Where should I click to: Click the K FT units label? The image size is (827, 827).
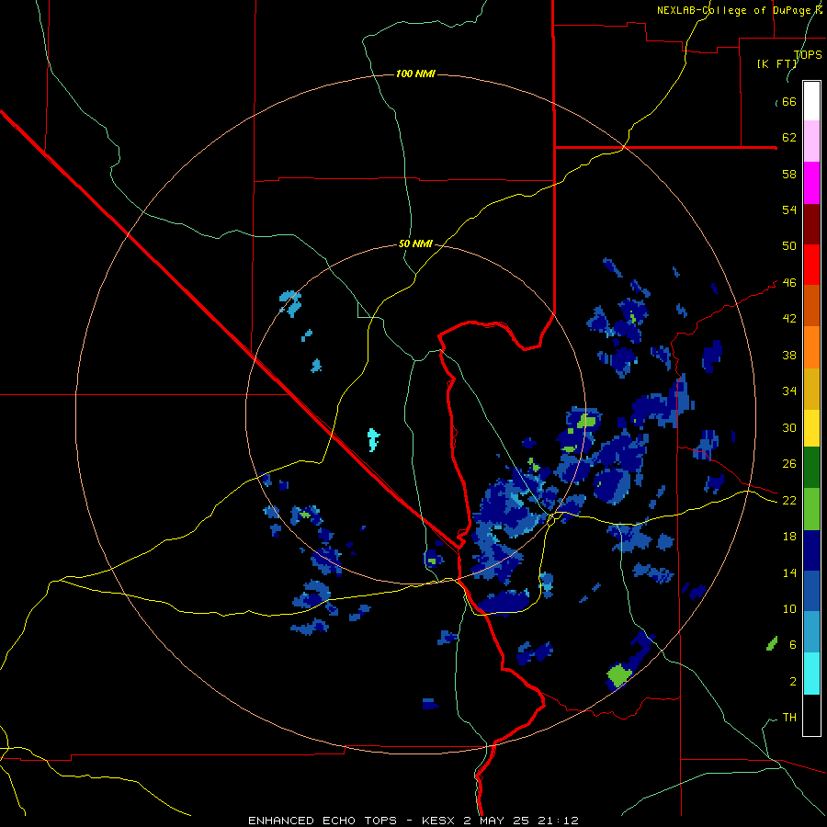coord(776,64)
